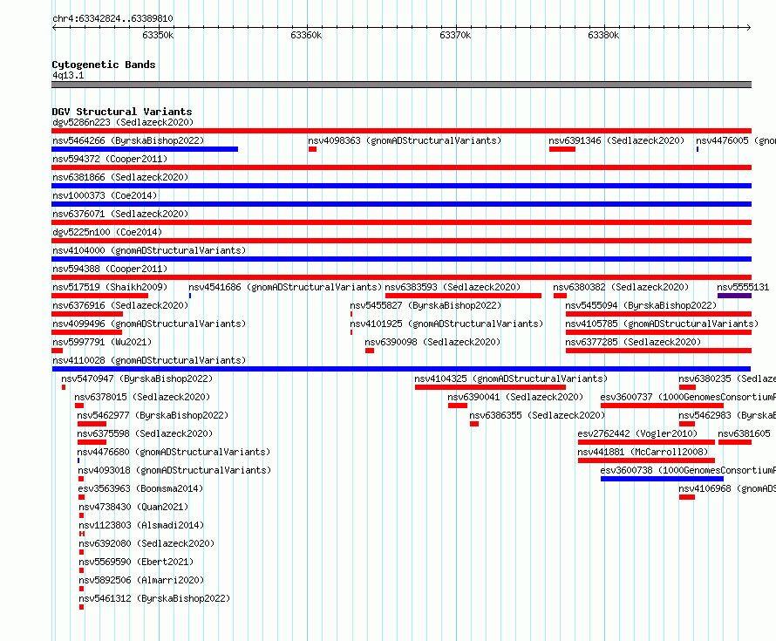The width and height of the screenshot is (776, 641).
Task: Click the purple bar under nsv5555131
Action: (734, 296)
